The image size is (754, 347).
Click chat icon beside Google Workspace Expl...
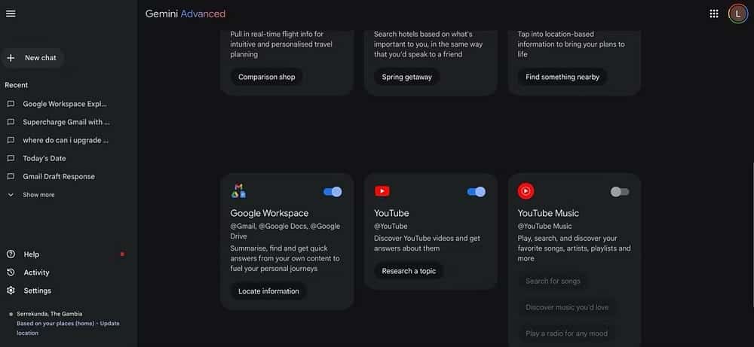pos(11,104)
